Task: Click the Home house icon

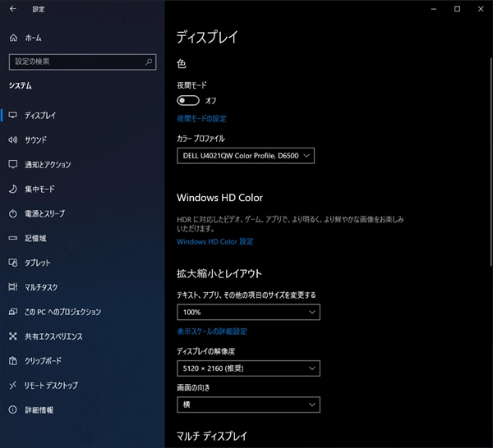Action: pyautogui.click(x=13, y=38)
